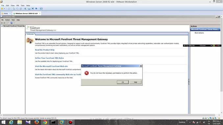Click the red REC record button
Viewport: 223px width, 125px height.
click(x=218, y=46)
